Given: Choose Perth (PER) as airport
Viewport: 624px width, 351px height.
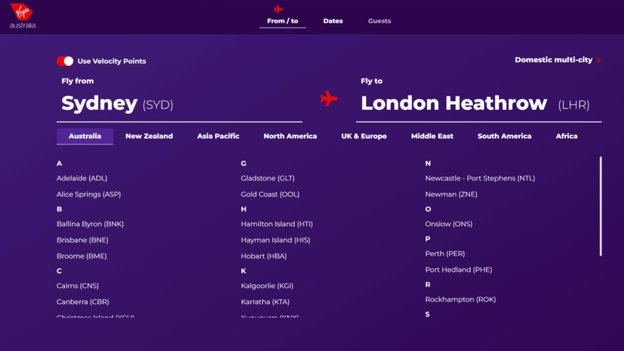Looking at the screenshot, I should [445, 253].
